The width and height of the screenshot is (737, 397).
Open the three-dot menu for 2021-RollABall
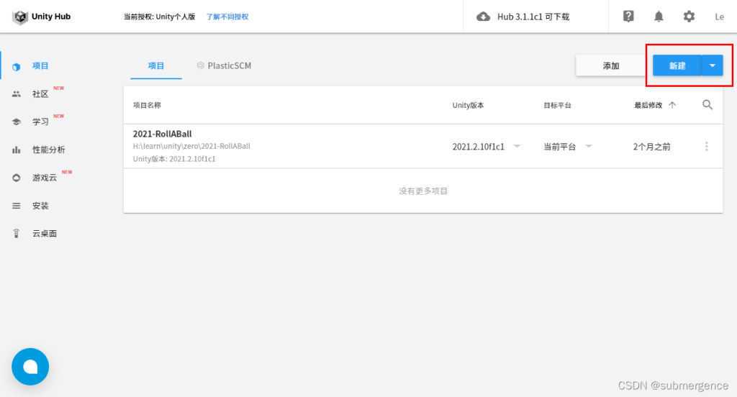coord(706,147)
